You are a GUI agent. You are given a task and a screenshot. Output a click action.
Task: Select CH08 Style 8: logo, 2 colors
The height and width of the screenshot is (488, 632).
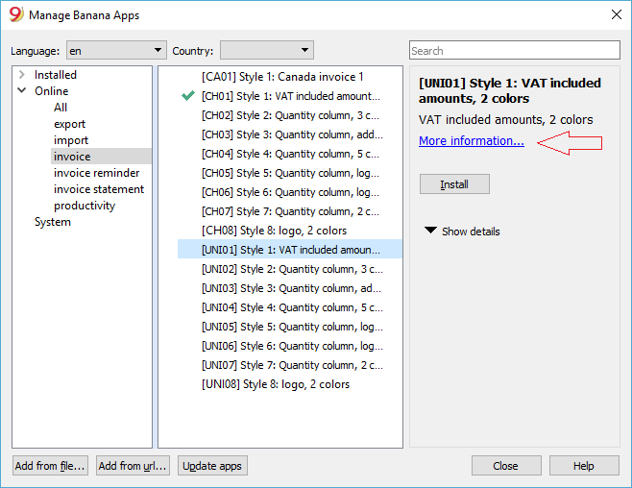274,231
